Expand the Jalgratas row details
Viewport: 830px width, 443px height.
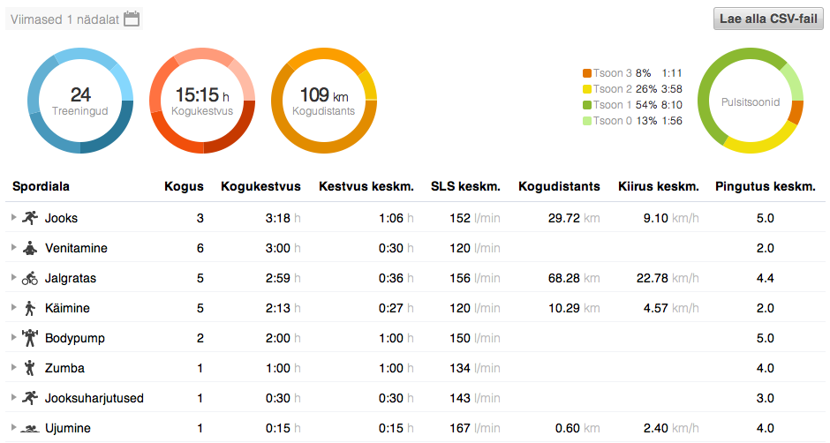tap(13, 277)
